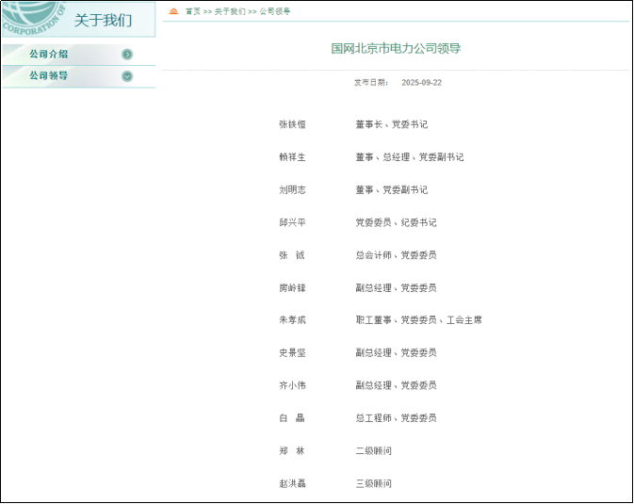
Task: Click the position 总工程师、党委委员
Action: (397, 418)
